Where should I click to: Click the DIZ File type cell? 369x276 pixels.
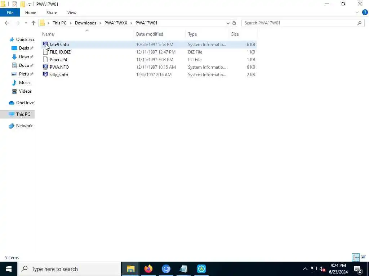pyautogui.click(x=195, y=52)
